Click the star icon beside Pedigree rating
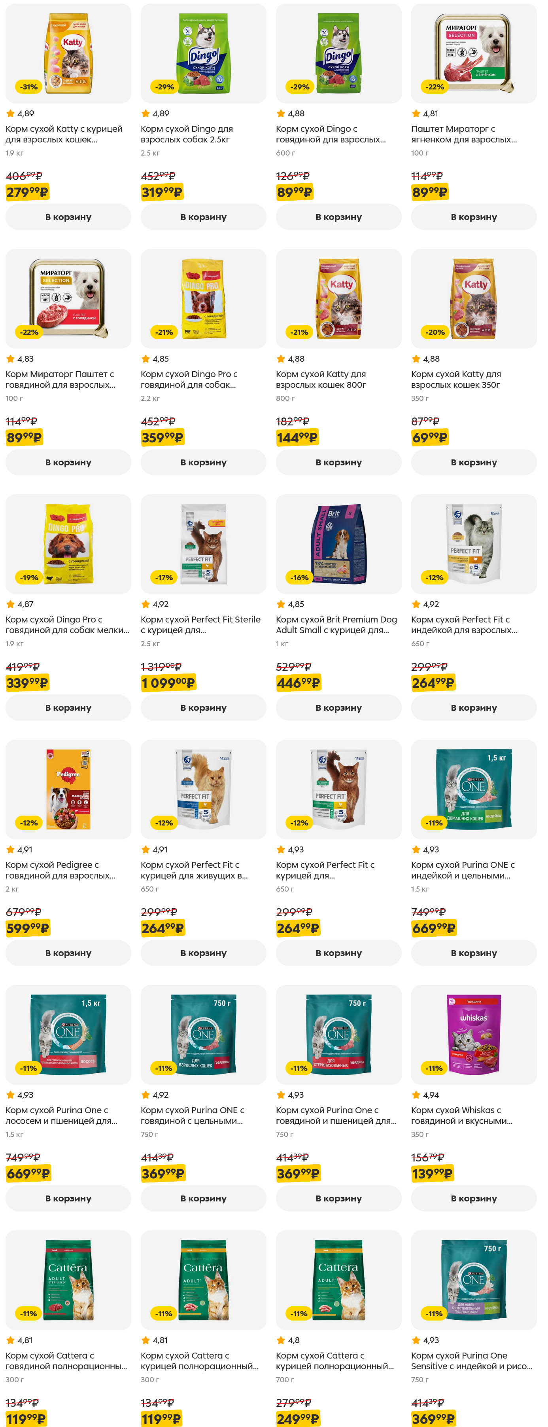The width and height of the screenshot is (548, 1427). click(11, 849)
